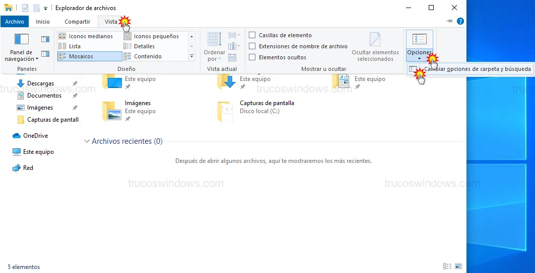The height and width of the screenshot is (273, 535).
Task: Click Cambiar opciones de carpeta y búsqueda
Action: (477, 69)
